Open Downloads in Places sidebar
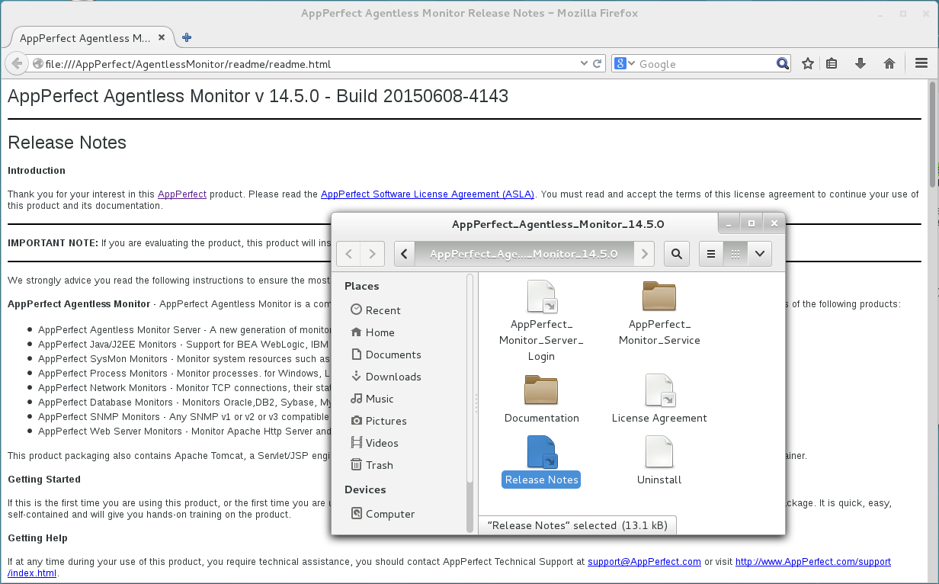Viewport: 939px width, 584px height. click(385, 377)
